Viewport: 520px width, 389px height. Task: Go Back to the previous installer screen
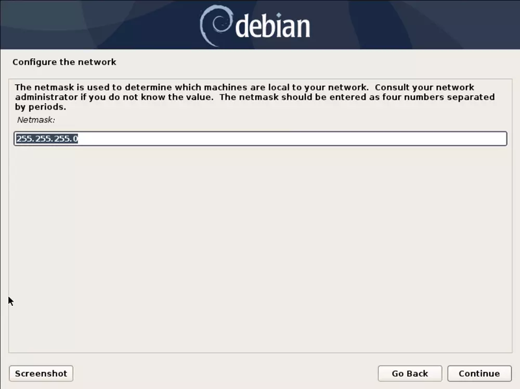pyautogui.click(x=410, y=373)
